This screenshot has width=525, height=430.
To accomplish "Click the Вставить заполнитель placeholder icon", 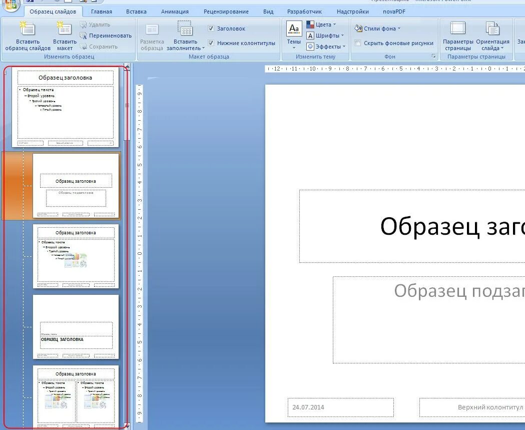I will pyautogui.click(x=185, y=29).
